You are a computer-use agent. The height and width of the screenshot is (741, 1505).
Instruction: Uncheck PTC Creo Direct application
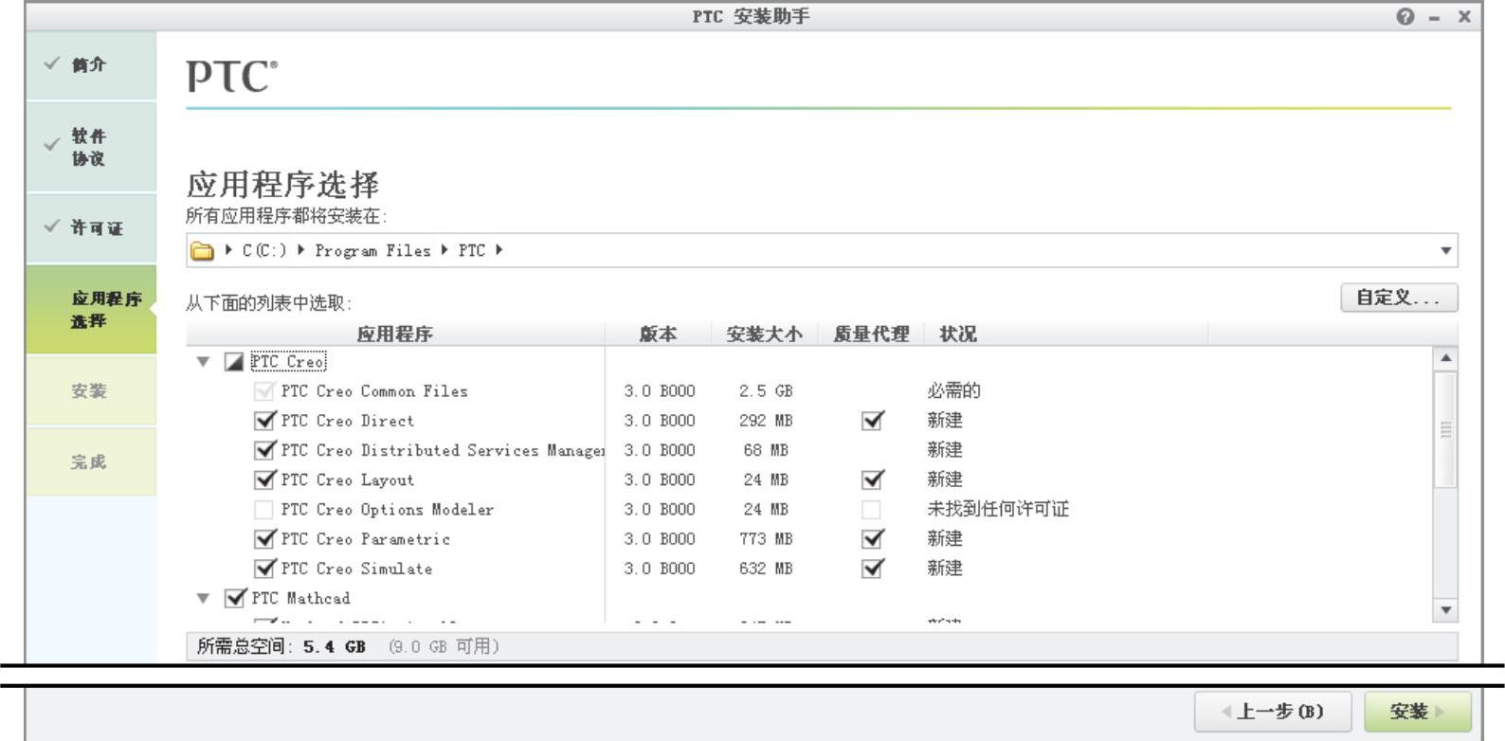(x=264, y=421)
